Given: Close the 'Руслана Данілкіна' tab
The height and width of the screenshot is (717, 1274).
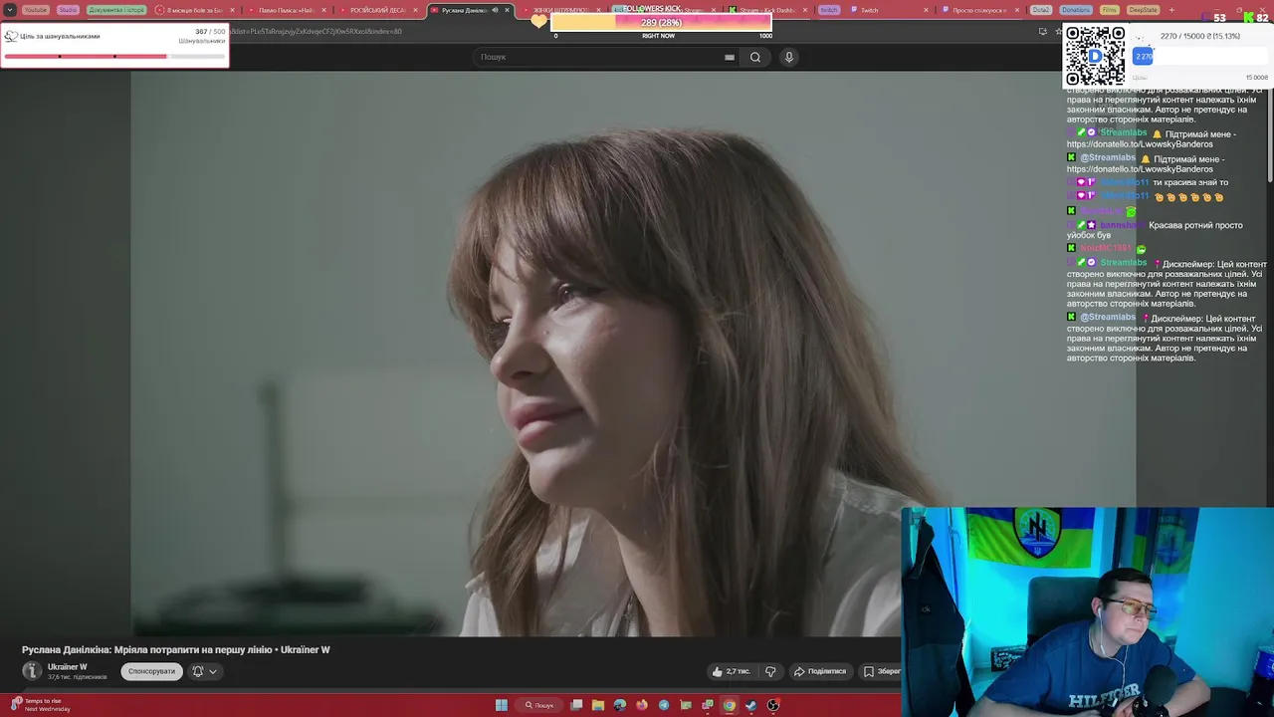Looking at the screenshot, I should 508,10.
